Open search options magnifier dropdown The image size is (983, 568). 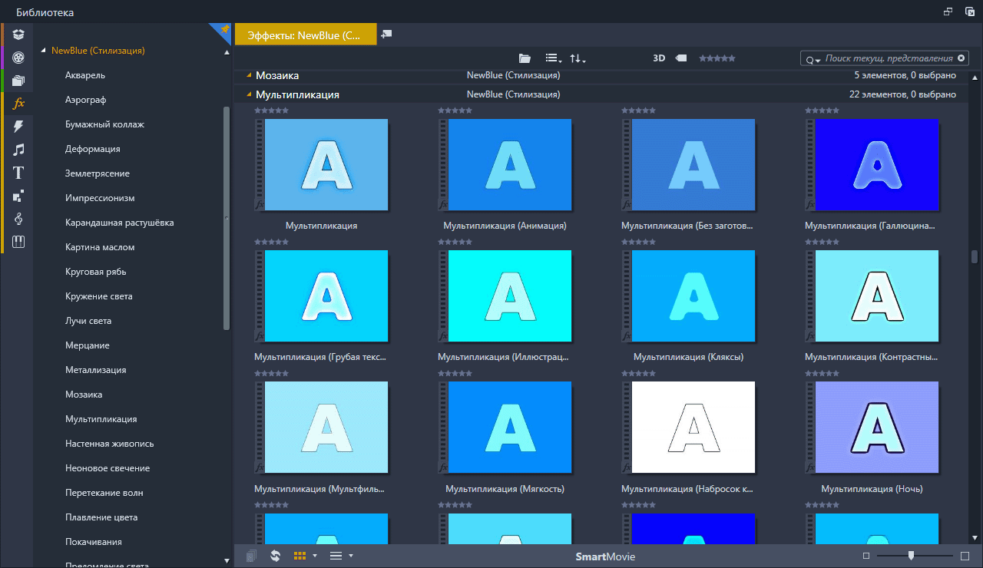point(813,59)
